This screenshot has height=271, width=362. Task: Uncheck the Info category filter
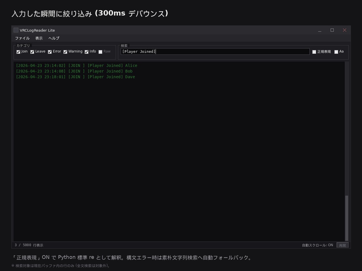[86, 52]
